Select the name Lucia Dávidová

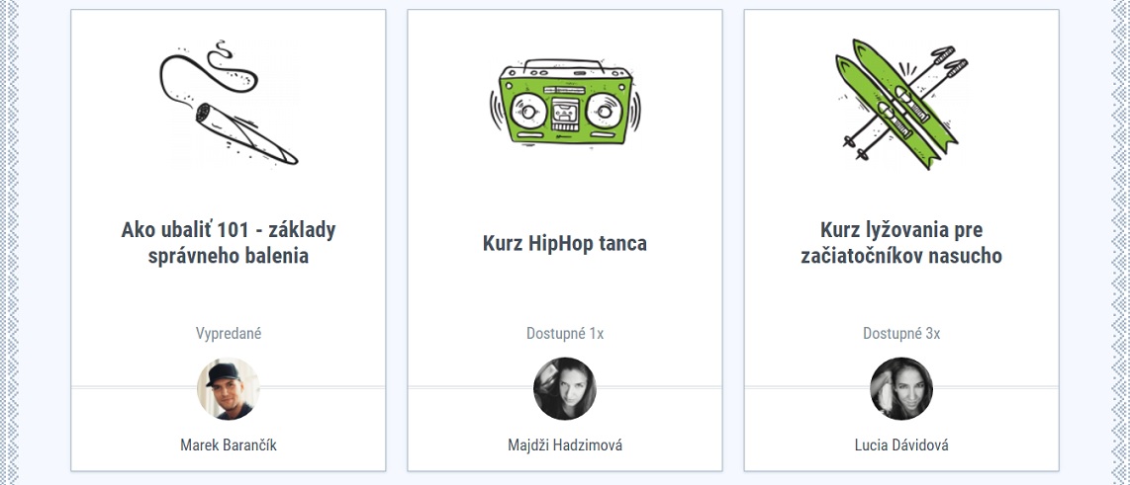pyautogui.click(x=901, y=445)
